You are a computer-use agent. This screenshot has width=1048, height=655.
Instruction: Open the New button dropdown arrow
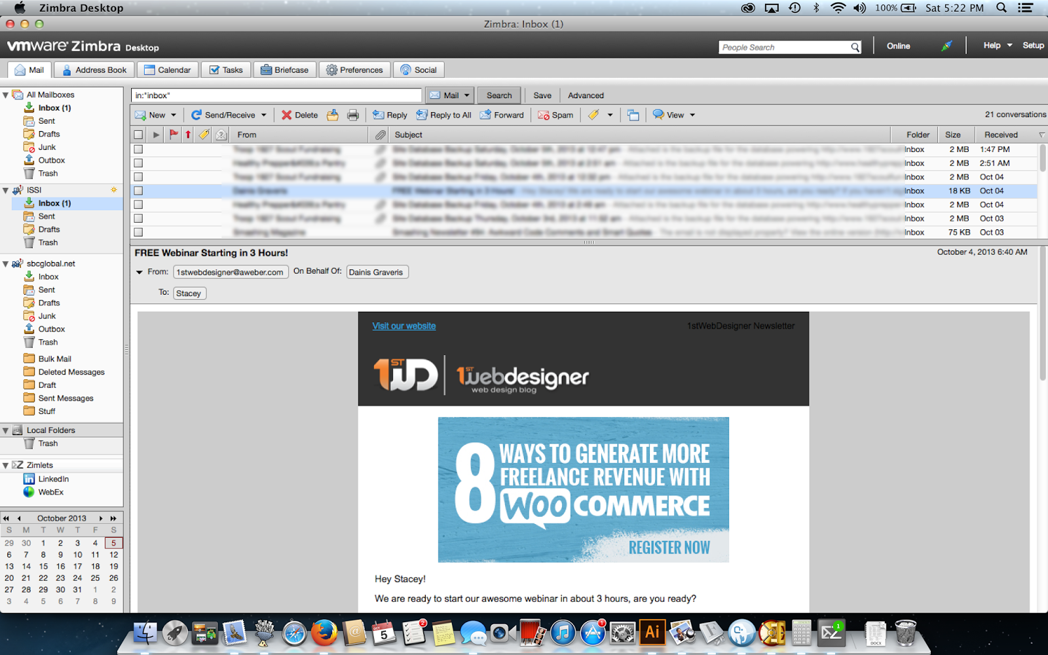[174, 115]
